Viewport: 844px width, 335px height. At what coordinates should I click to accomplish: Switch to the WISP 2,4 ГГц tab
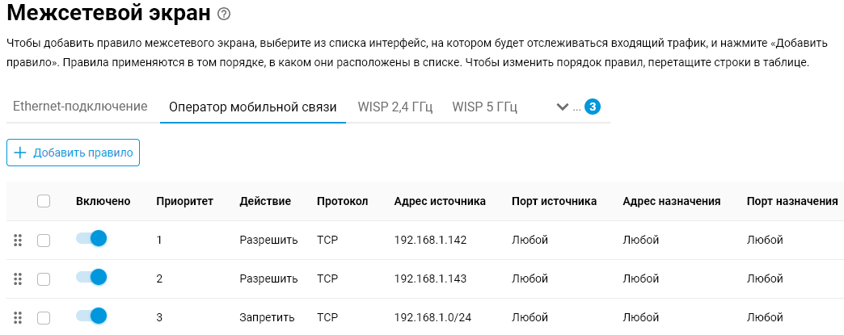pyautogui.click(x=395, y=107)
